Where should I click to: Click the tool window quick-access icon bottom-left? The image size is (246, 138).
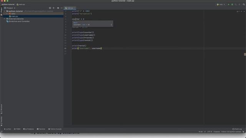pos(2,132)
